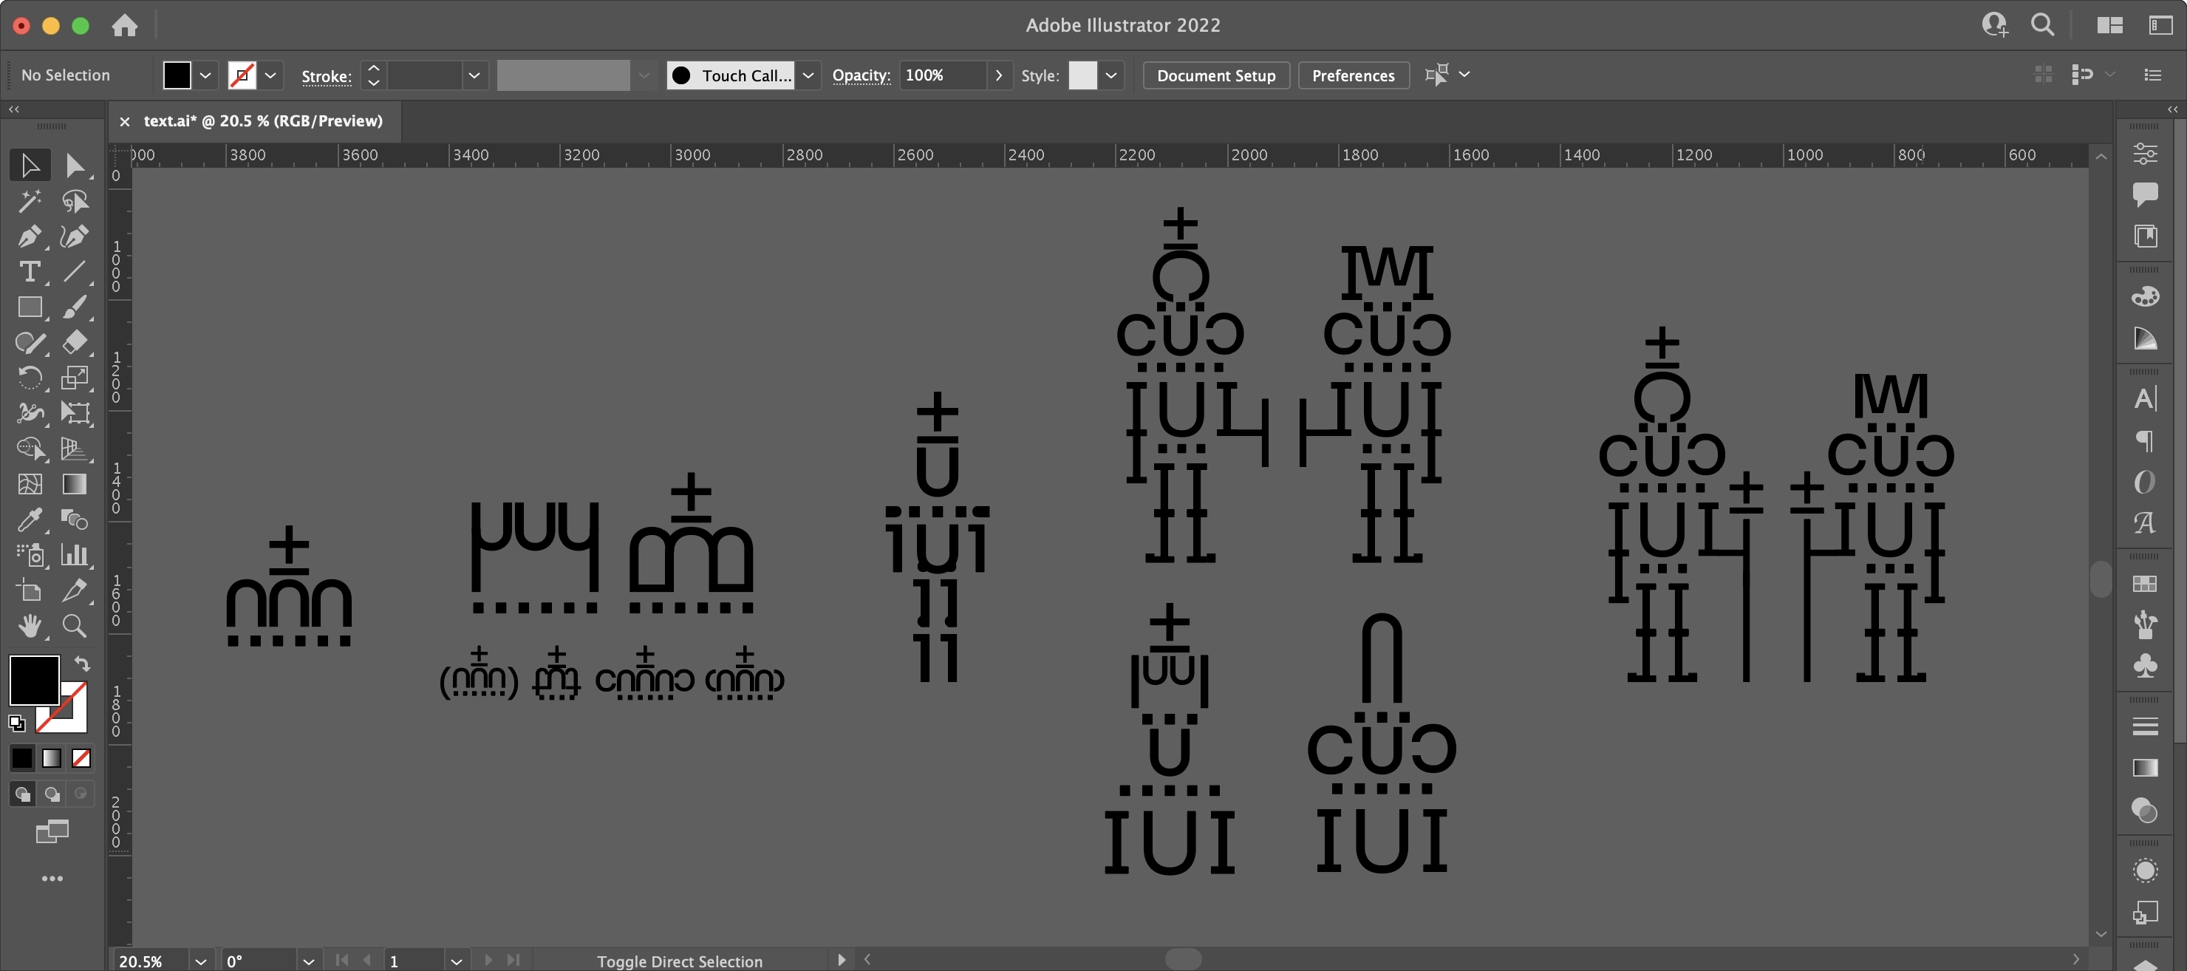Select the Selection tool arrow
2187x971 pixels.
point(30,165)
